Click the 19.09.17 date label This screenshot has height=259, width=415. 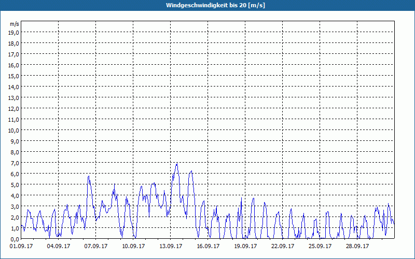(245, 247)
